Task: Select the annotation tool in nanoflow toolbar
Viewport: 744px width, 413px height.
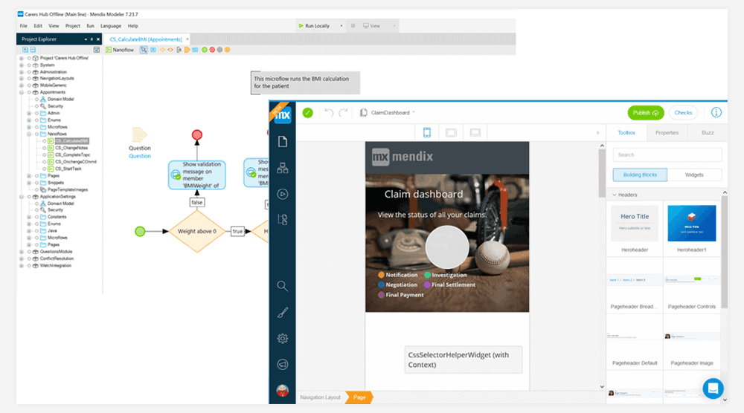Action: tap(179, 50)
